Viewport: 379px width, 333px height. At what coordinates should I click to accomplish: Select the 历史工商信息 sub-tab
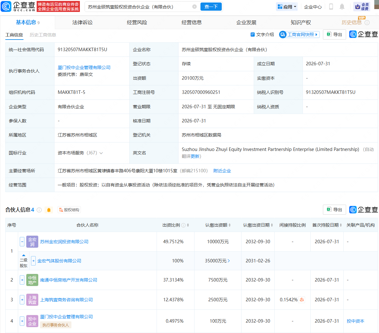click(x=43, y=35)
